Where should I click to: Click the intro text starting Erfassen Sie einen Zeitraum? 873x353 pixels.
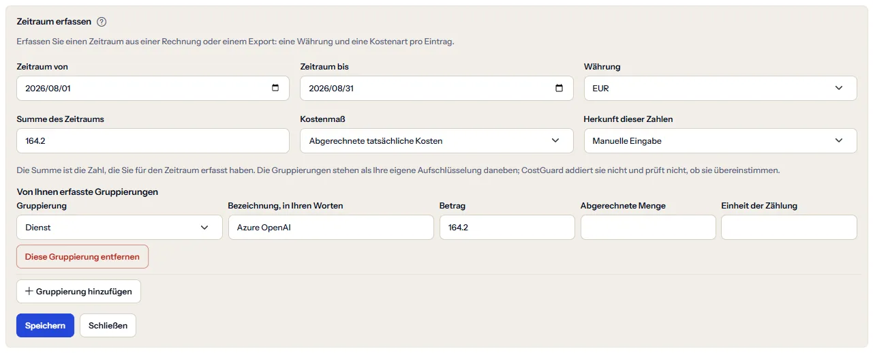point(235,42)
